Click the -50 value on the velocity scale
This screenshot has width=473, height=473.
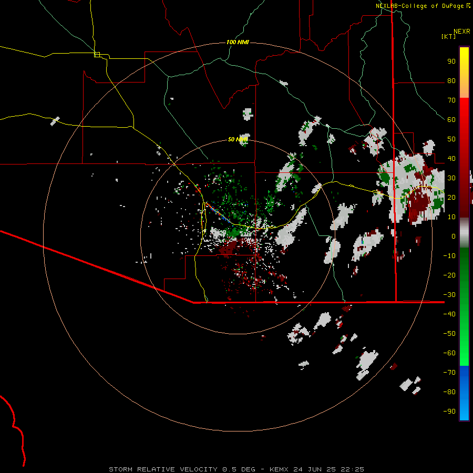[449, 334]
